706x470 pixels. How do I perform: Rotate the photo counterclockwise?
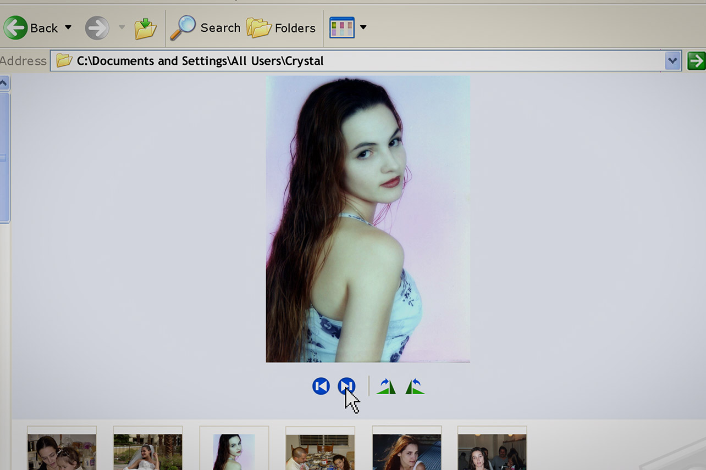(415, 387)
